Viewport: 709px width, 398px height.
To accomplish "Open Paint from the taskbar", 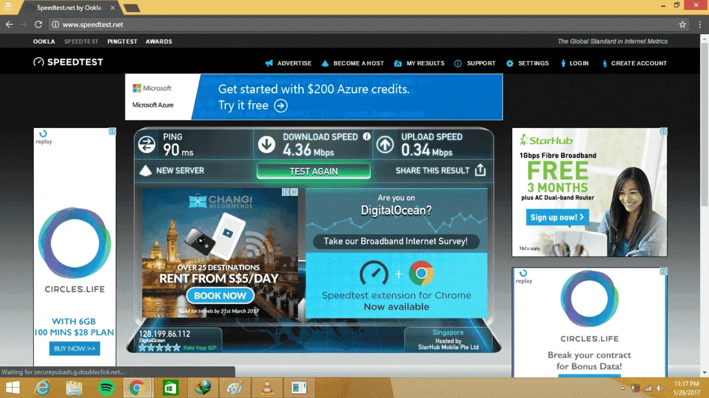I will [x=235, y=387].
